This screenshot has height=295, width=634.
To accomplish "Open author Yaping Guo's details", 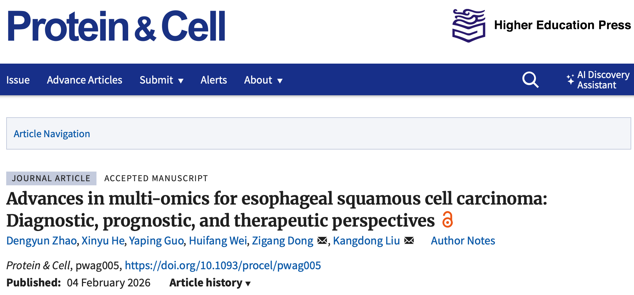I will (x=156, y=241).
